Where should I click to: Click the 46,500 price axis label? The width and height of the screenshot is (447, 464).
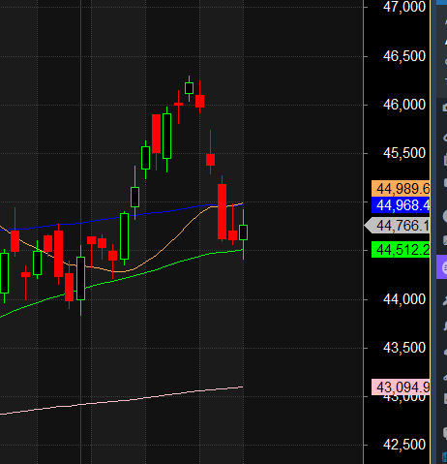404,56
